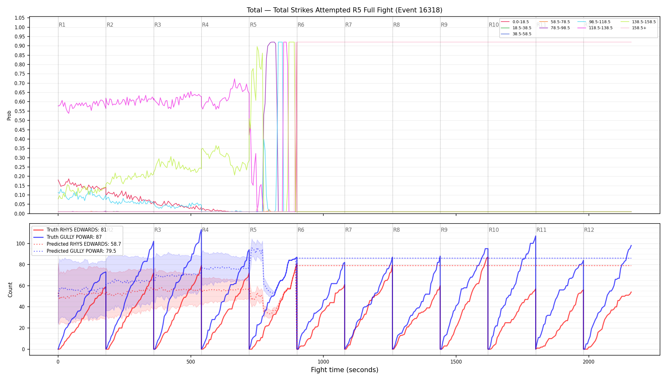Click the R4 round marker in probability plot
This screenshot has width=667, height=381.
[x=205, y=25]
